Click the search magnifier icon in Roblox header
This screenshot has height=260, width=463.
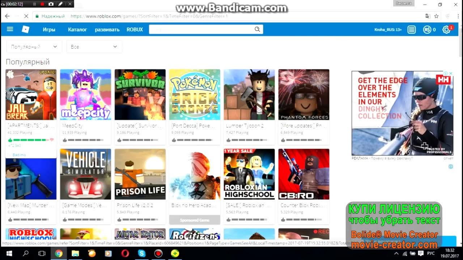click(257, 29)
